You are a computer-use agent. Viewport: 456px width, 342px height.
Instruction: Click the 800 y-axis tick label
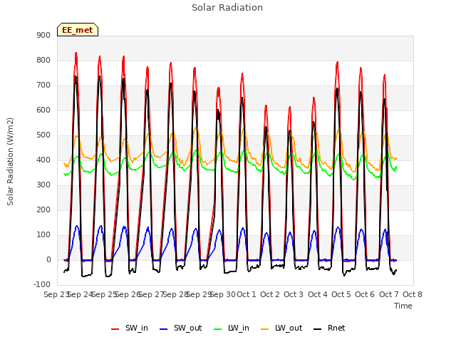43,60
